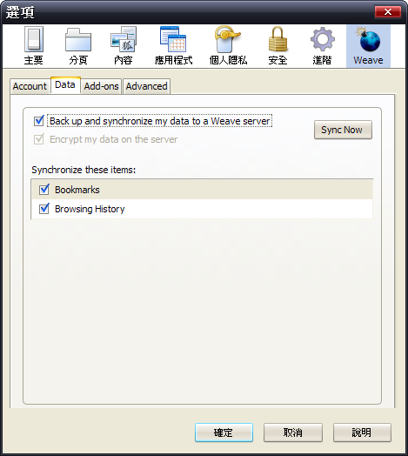This screenshot has height=456, width=408.
Task: Select the Weave globe pane
Action: coord(368,46)
